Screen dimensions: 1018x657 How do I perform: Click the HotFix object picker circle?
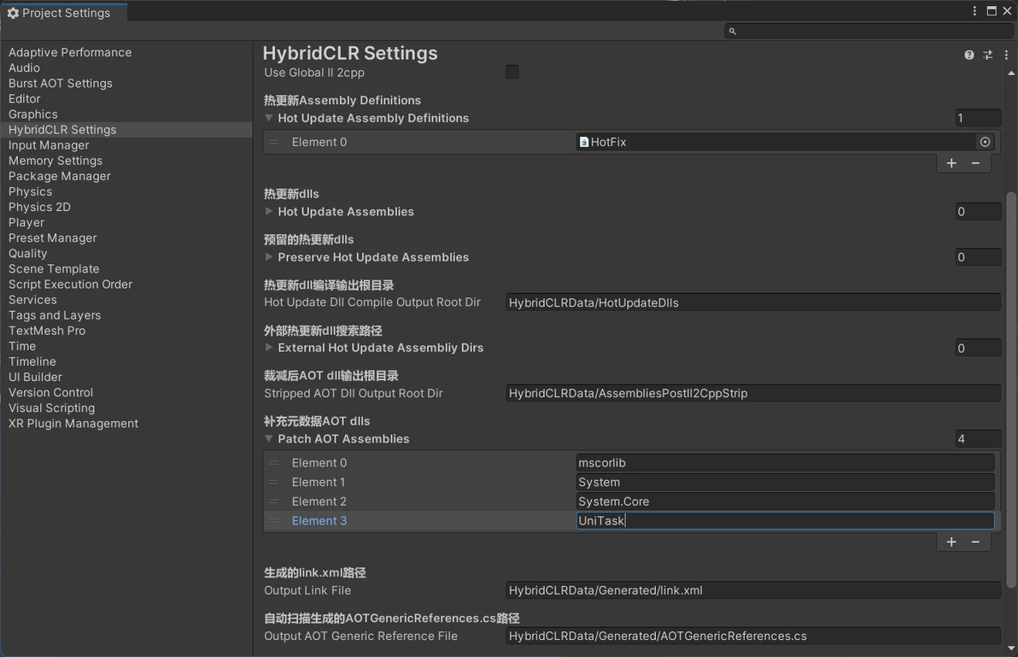[x=985, y=142]
